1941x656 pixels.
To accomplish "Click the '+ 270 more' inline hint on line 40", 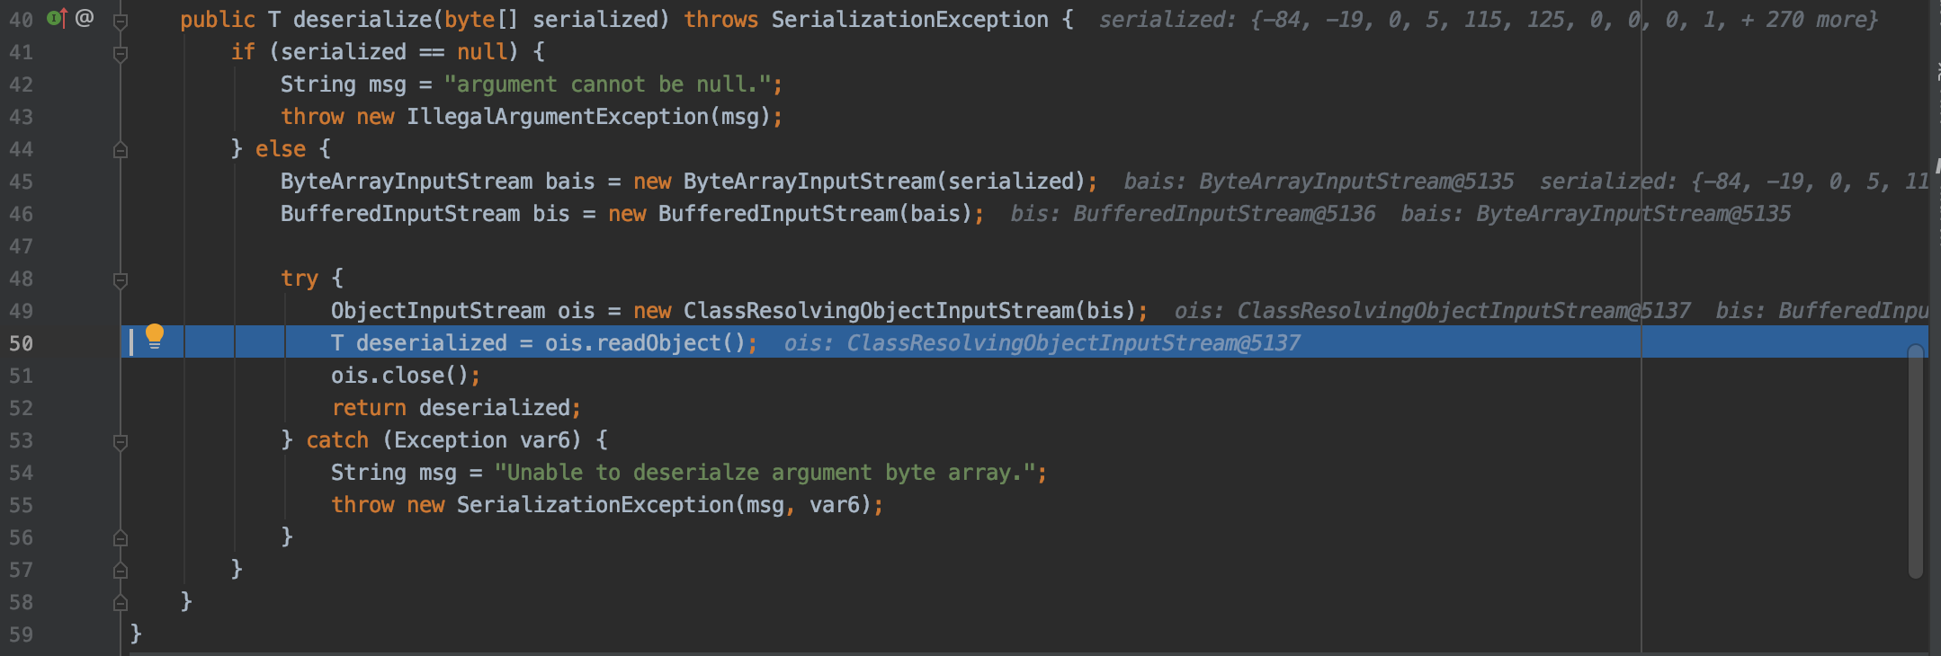I will (x=1809, y=20).
